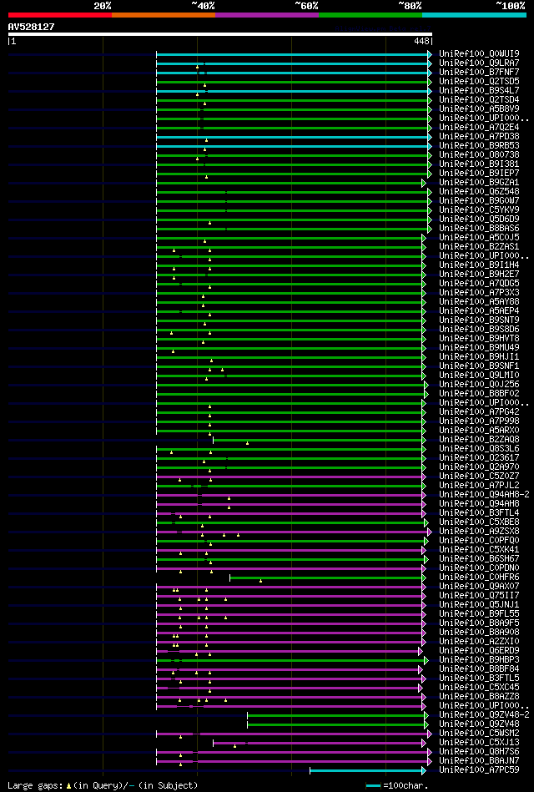
Task: Select the UniRef100_C5WSM2 label
Action: coord(480,734)
